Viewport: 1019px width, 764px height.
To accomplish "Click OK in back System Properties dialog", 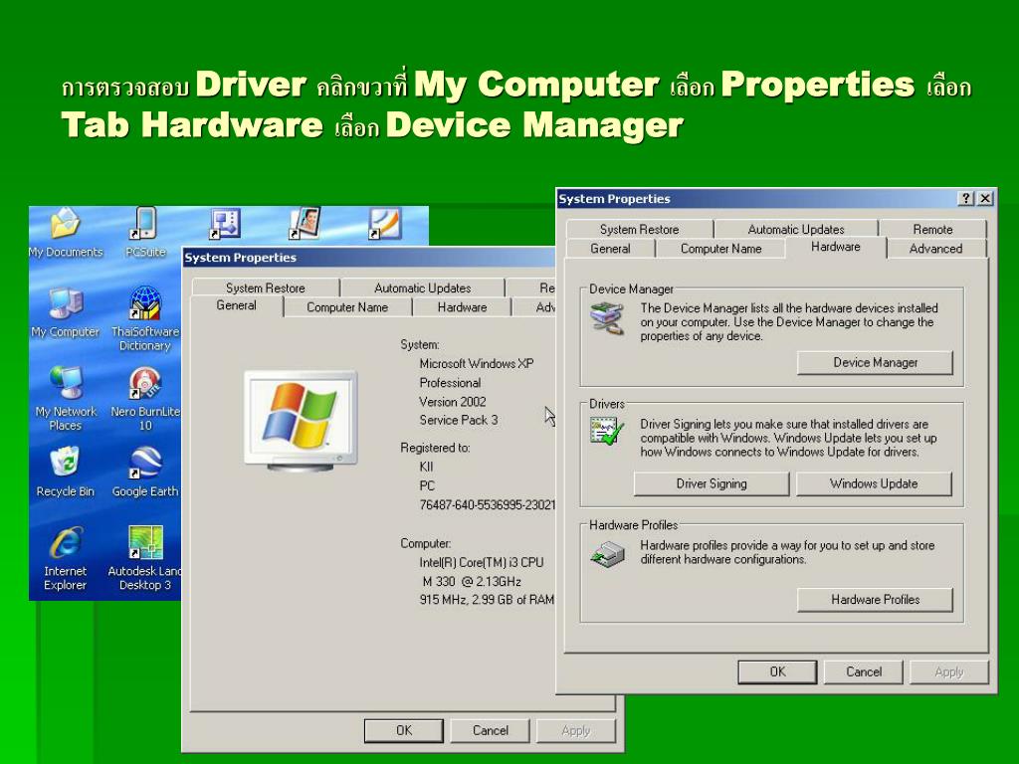I will [x=404, y=731].
